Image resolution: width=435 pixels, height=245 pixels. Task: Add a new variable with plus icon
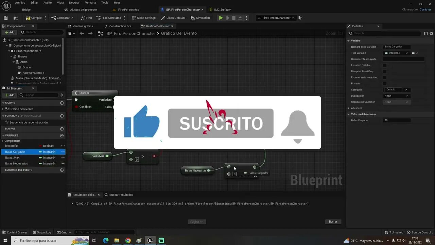coord(62,135)
